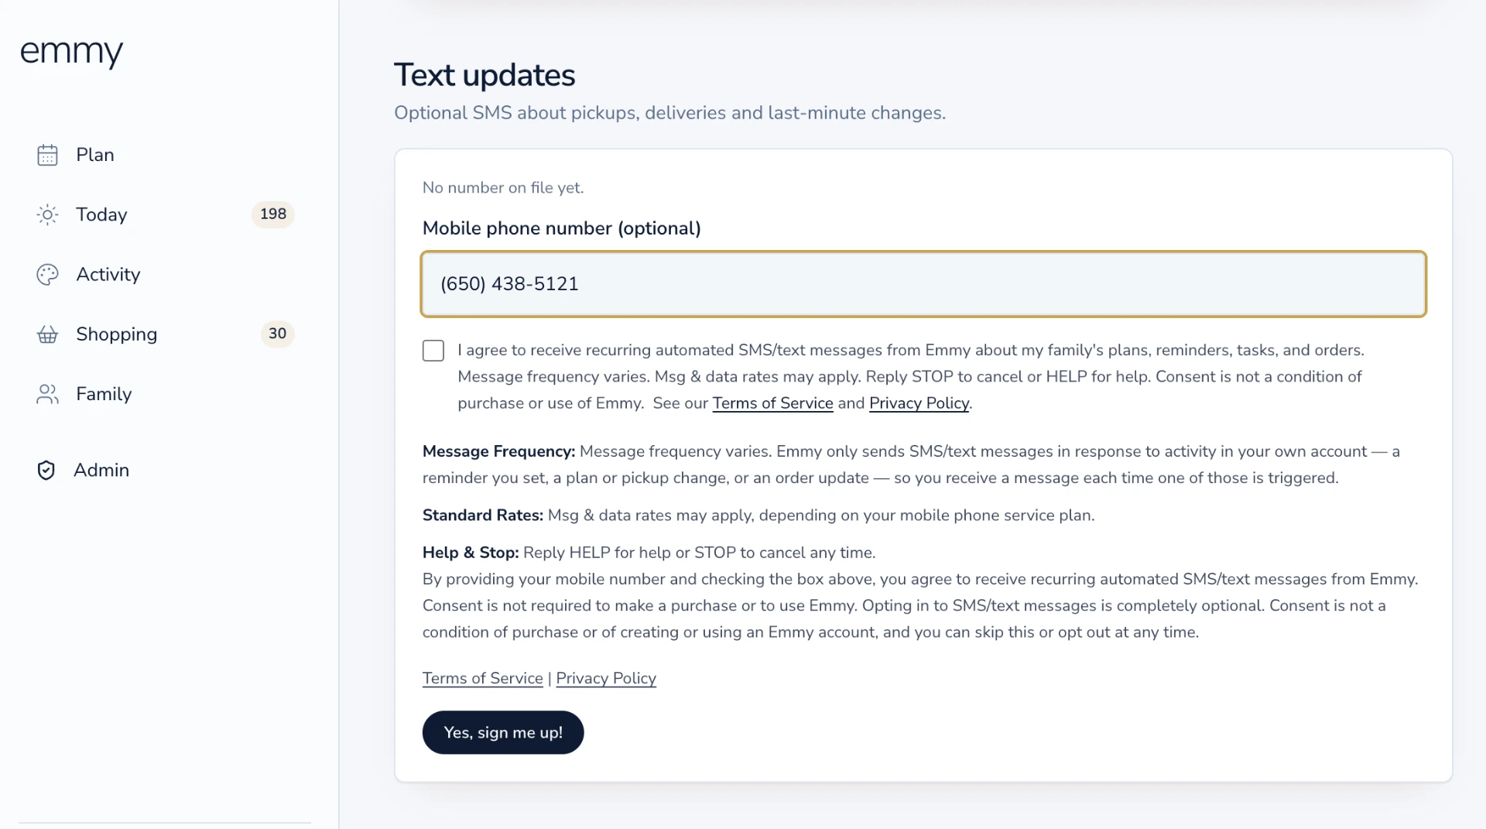Screen dimensions: 1486x829
Task: Open Privacy Policy link in consent text
Action: click(919, 403)
